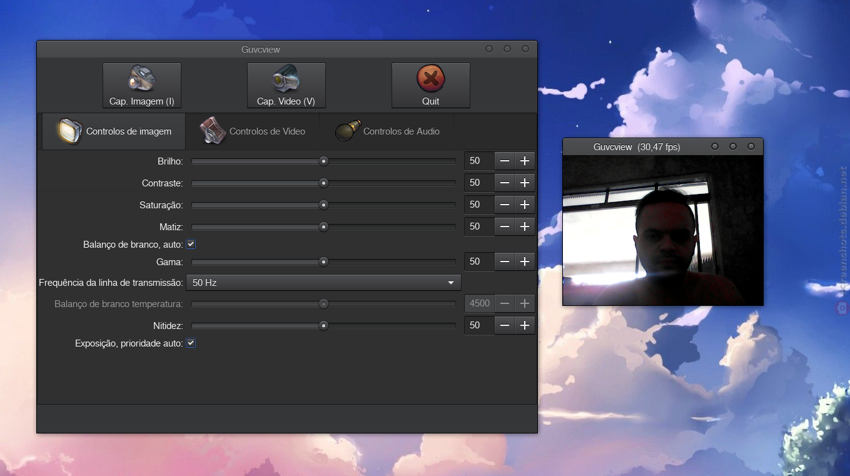Click the Cap. Imagem (I) camera button

142,85
